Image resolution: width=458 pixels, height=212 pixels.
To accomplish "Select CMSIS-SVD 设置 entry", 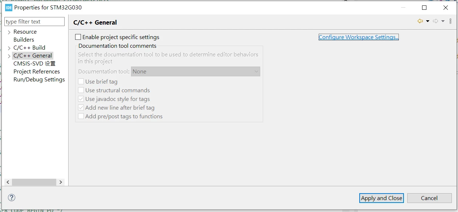I will point(34,64).
